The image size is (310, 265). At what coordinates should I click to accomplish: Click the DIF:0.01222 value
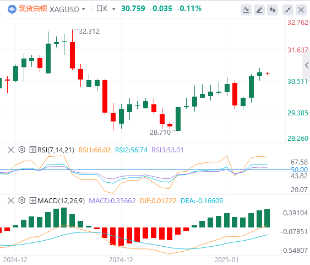pos(158,201)
